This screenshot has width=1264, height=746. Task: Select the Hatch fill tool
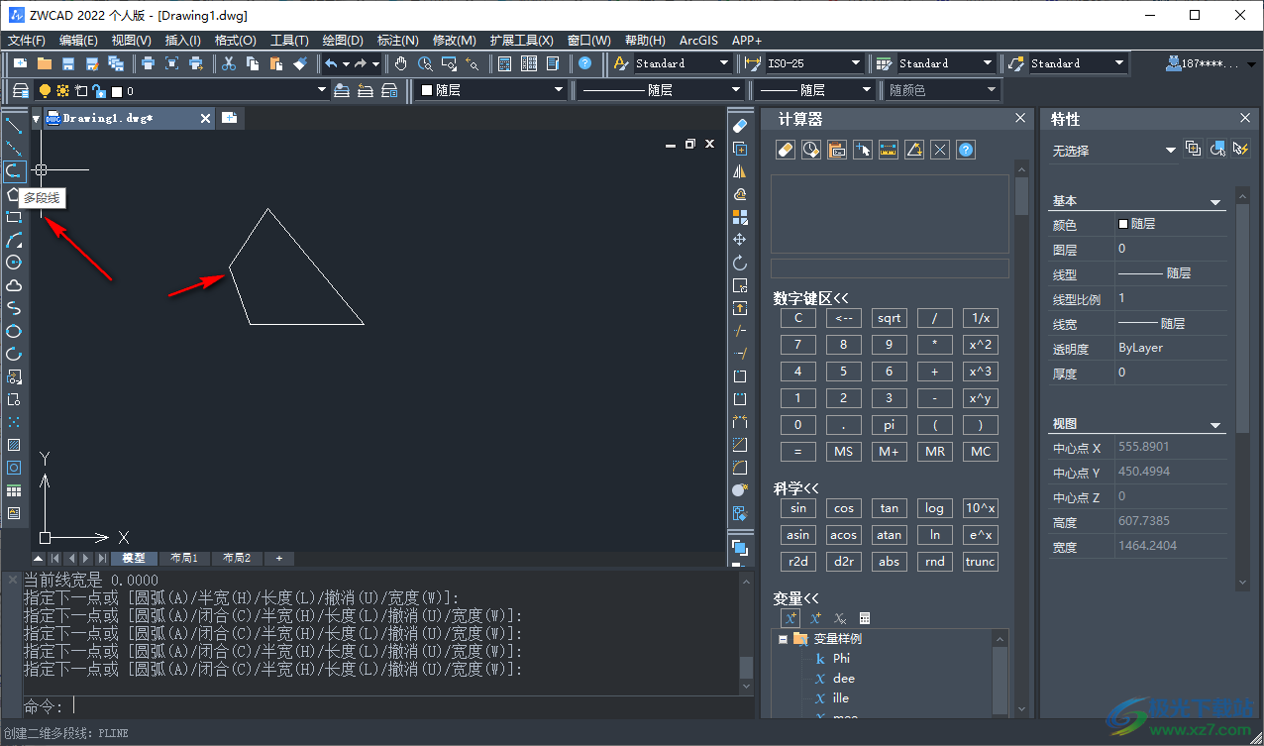[14, 445]
